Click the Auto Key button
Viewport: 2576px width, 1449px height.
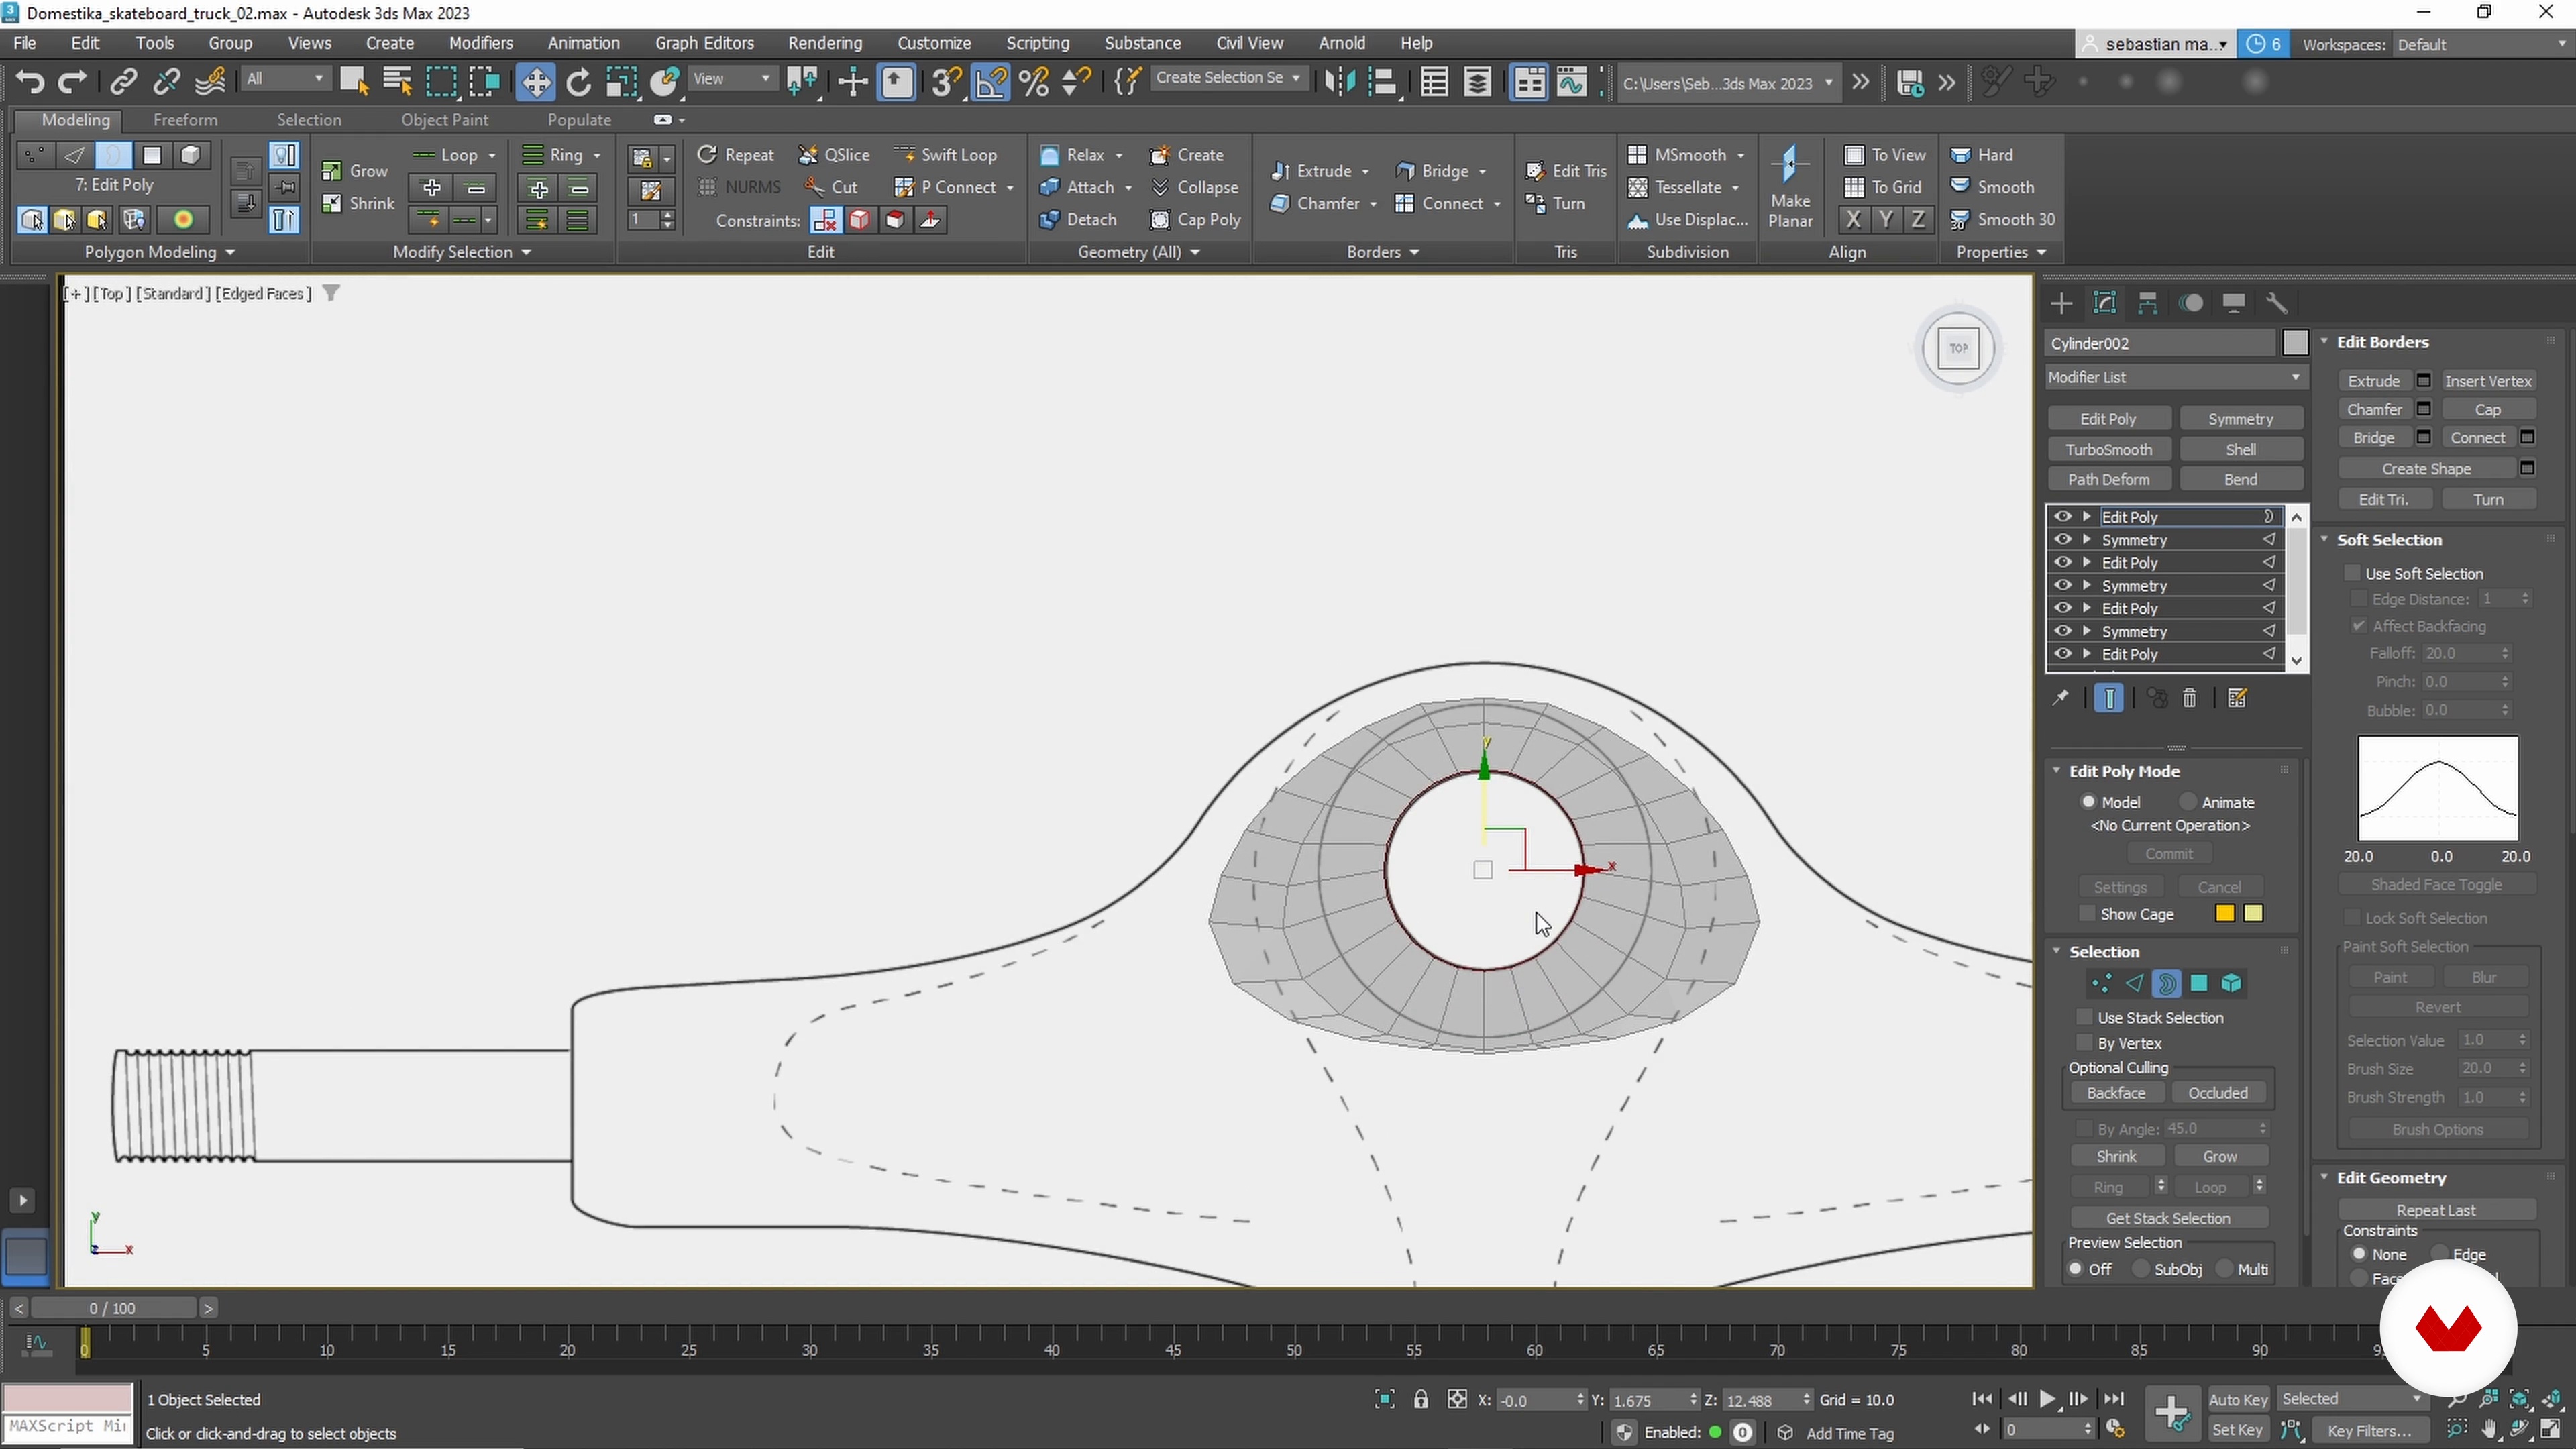[x=2238, y=1400]
